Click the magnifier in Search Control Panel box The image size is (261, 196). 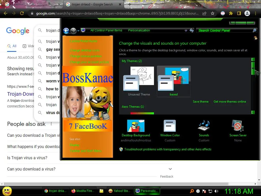254,30
